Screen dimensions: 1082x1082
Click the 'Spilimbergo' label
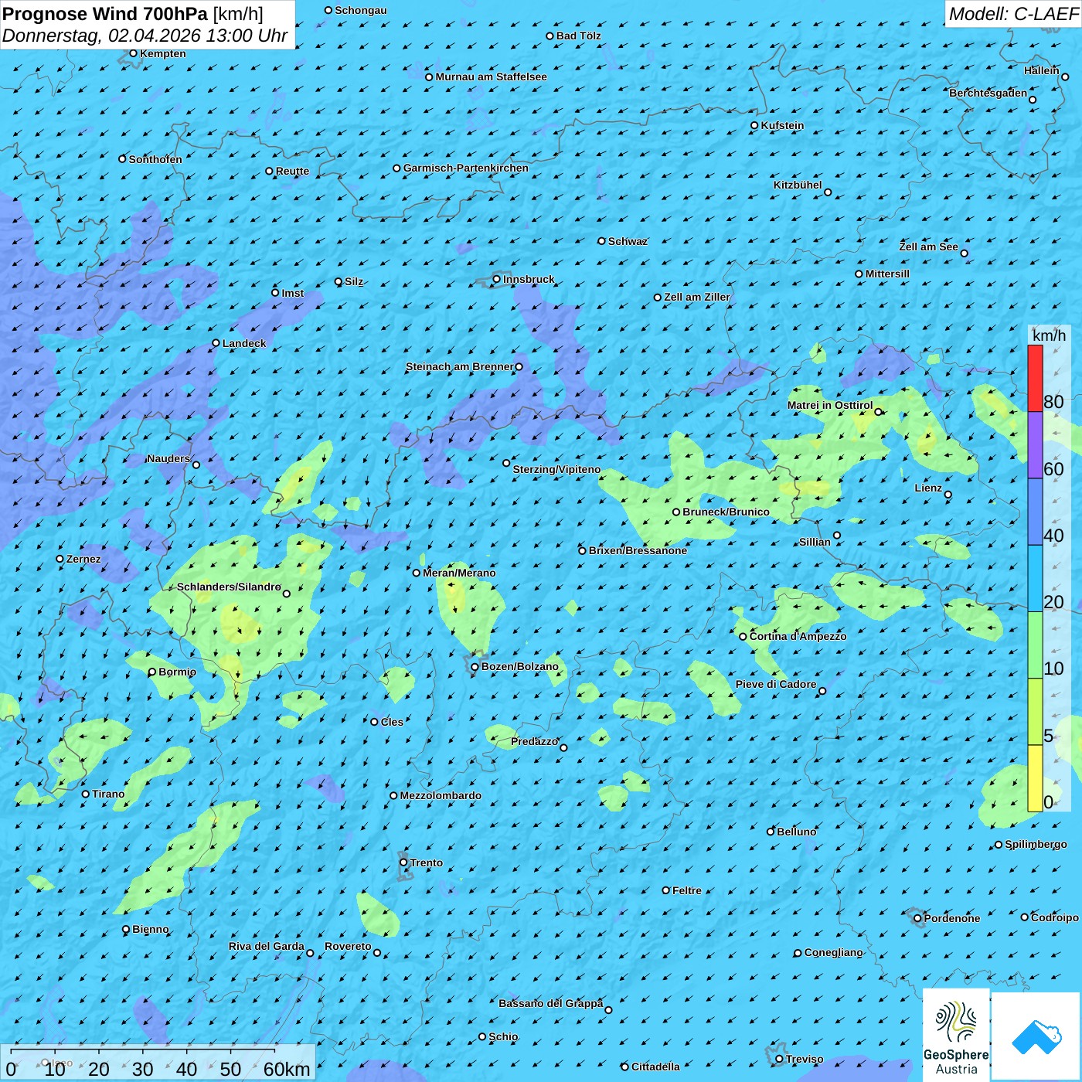pos(1036,844)
